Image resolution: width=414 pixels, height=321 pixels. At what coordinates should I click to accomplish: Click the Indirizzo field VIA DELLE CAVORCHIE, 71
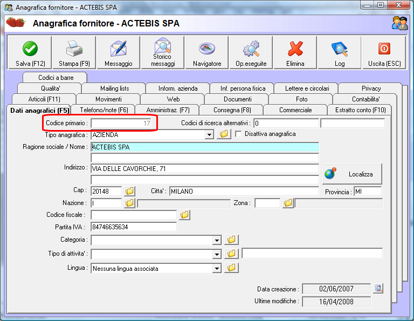coord(205,169)
